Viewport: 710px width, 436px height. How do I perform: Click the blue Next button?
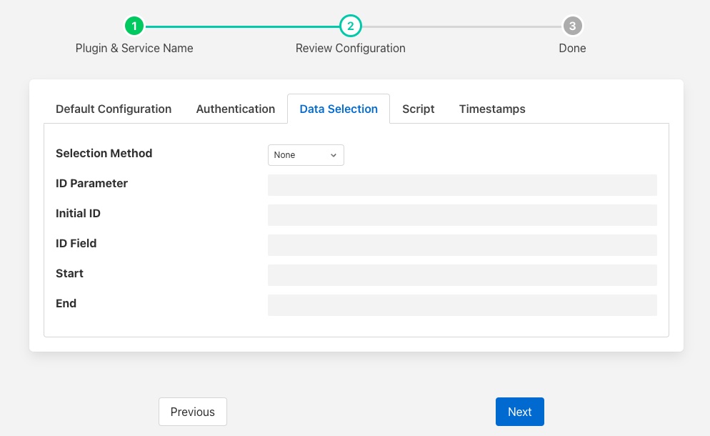(519, 412)
